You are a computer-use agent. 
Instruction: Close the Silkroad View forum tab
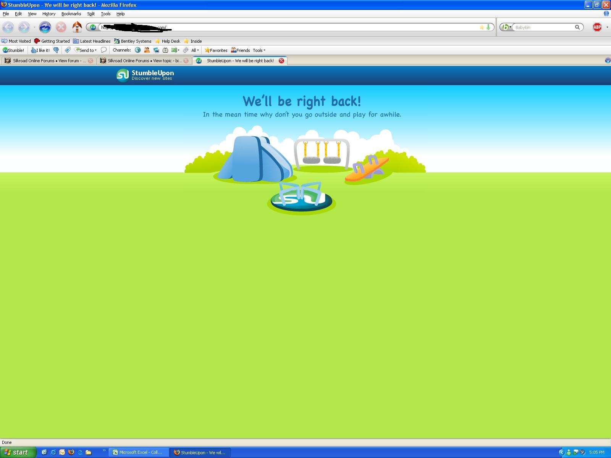[x=91, y=61]
